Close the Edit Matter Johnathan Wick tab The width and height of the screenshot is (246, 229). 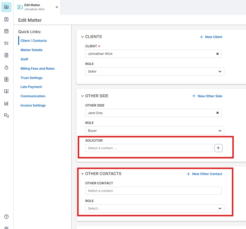[57, 7]
